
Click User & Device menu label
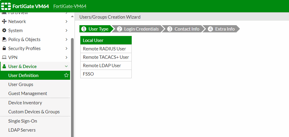tap(23, 67)
